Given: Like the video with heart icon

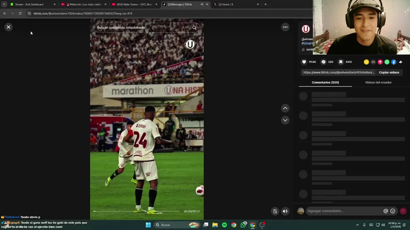Looking at the screenshot, I should (304, 62).
